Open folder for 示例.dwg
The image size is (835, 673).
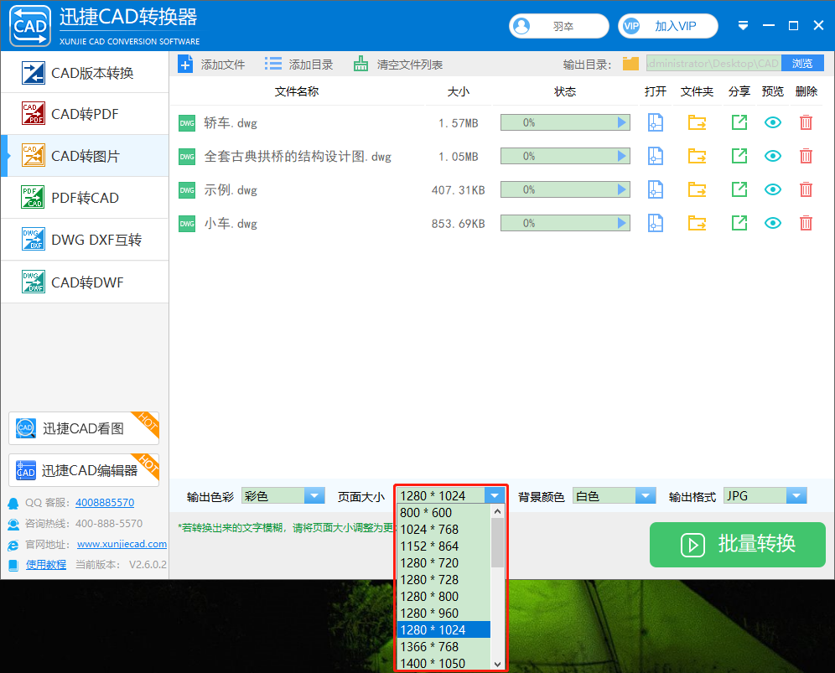(697, 190)
